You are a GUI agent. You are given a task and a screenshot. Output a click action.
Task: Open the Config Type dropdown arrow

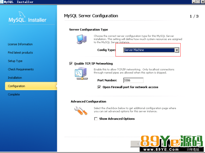(x=177, y=50)
